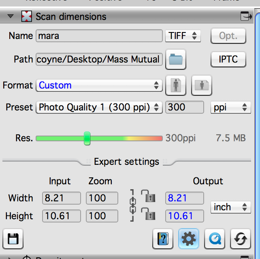Click the folder icon to browse path
Screen dimensions: 260x259
click(176, 60)
